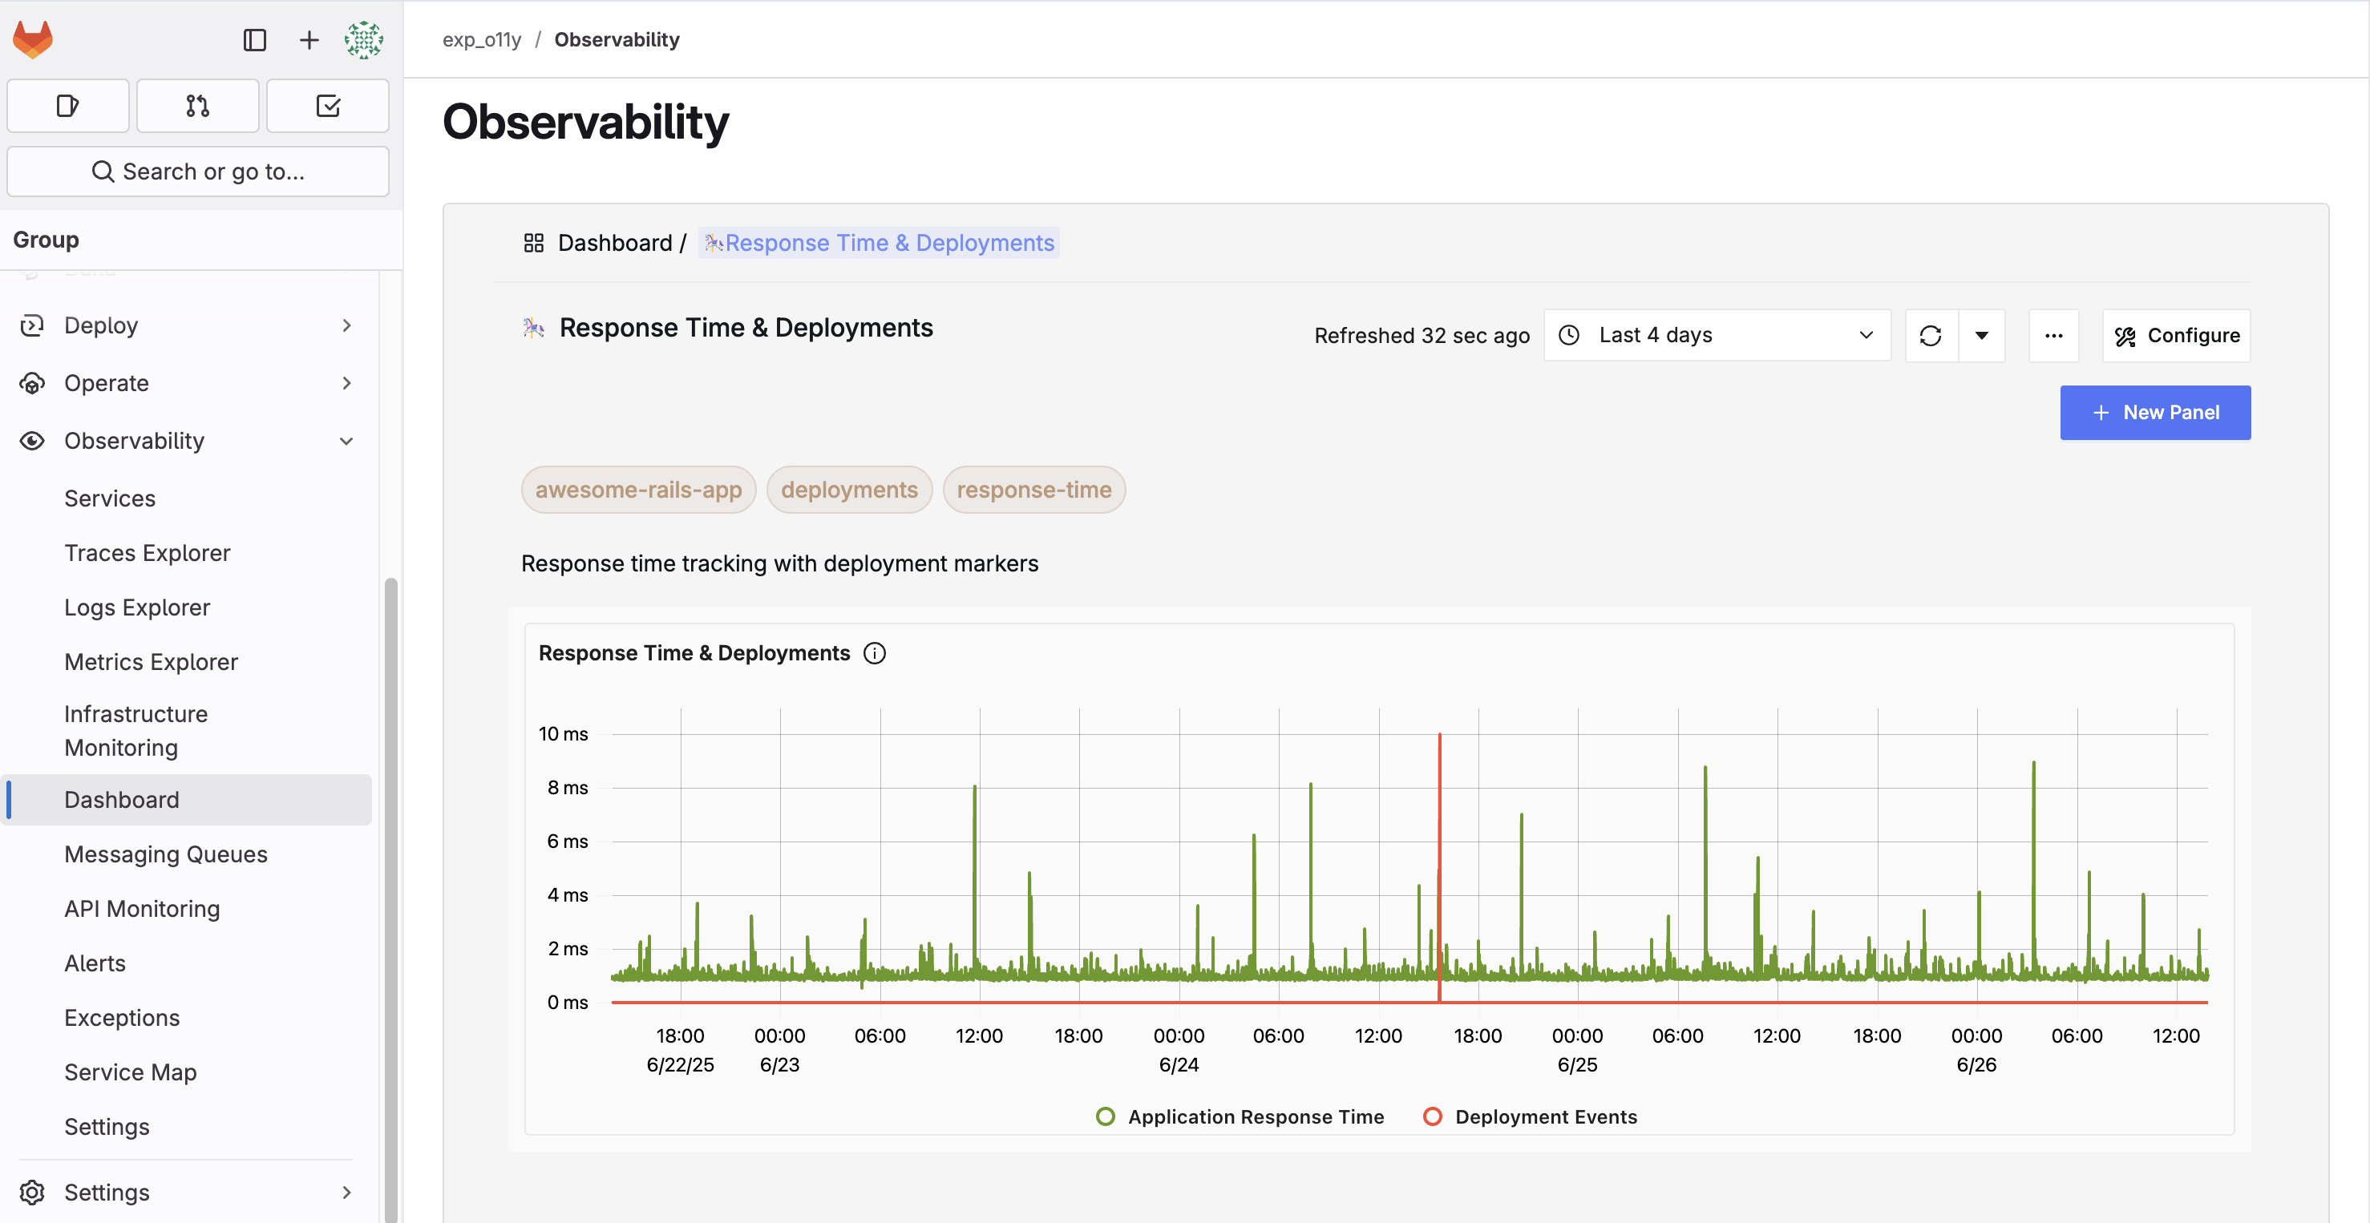
Task: Click the New Panel button
Action: tap(2156, 412)
